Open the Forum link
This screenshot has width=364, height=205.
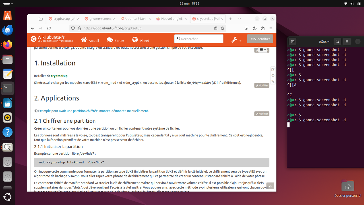(115, 40)
